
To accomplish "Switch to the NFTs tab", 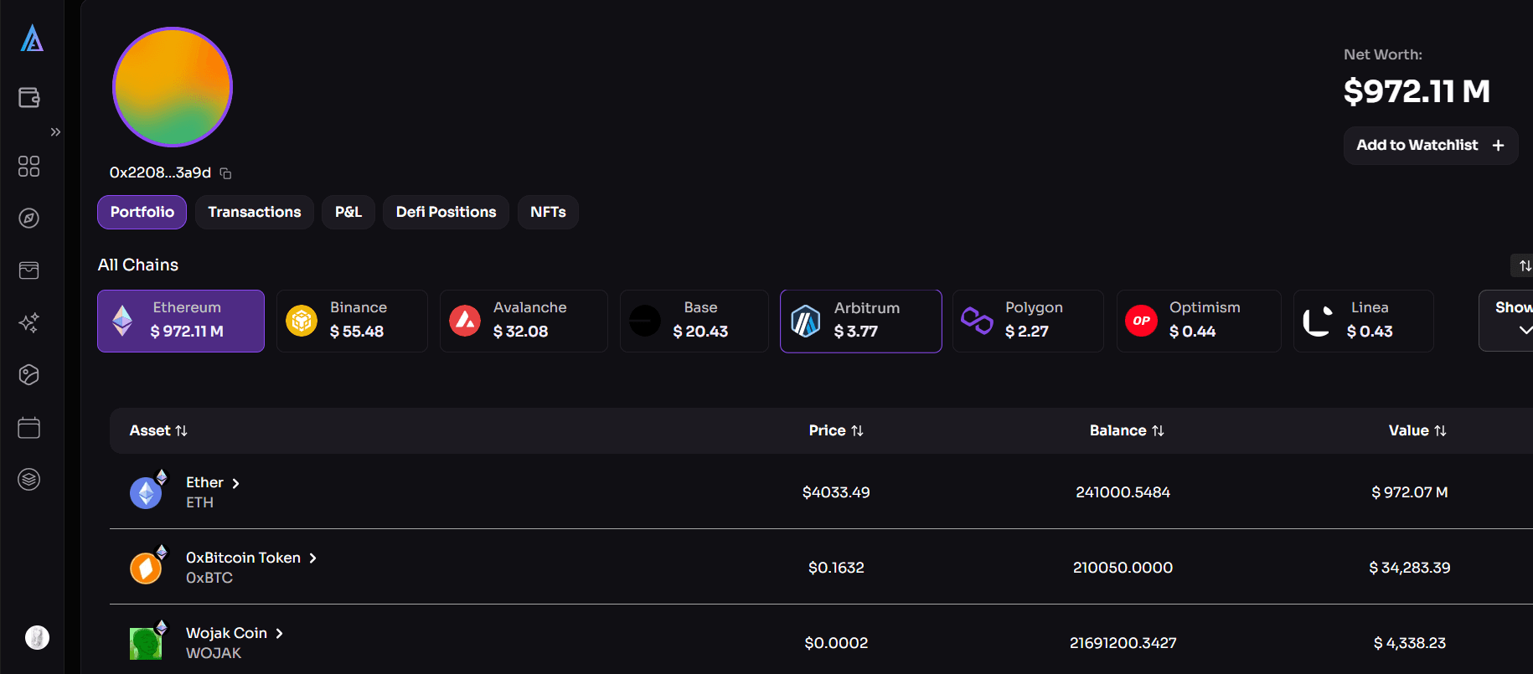I will [548, 212].
